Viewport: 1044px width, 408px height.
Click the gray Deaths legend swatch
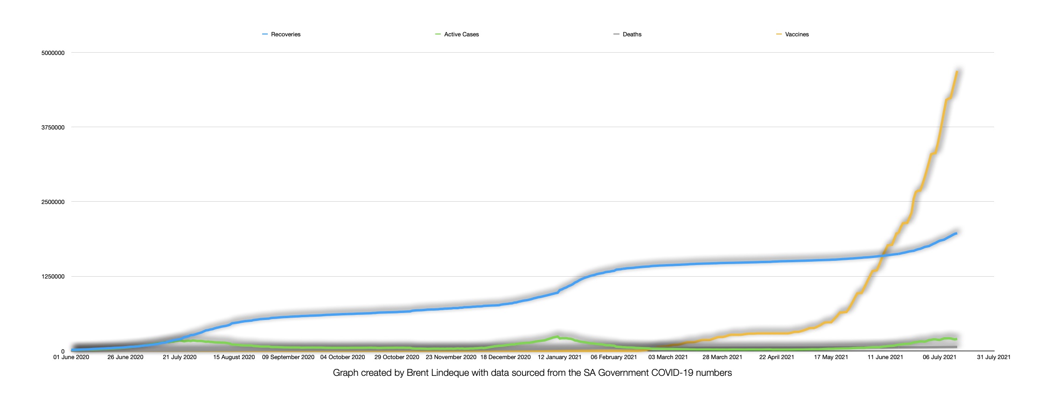click(x=616, y=34)
